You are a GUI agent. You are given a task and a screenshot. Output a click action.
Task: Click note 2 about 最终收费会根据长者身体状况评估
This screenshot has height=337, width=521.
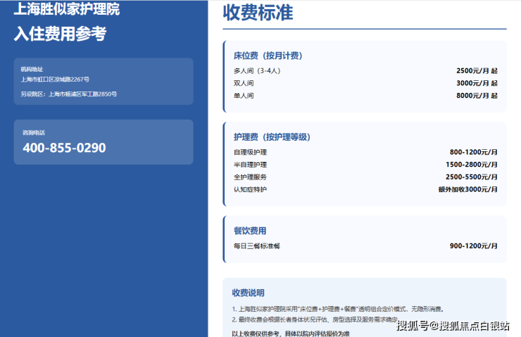coord(315,319)
